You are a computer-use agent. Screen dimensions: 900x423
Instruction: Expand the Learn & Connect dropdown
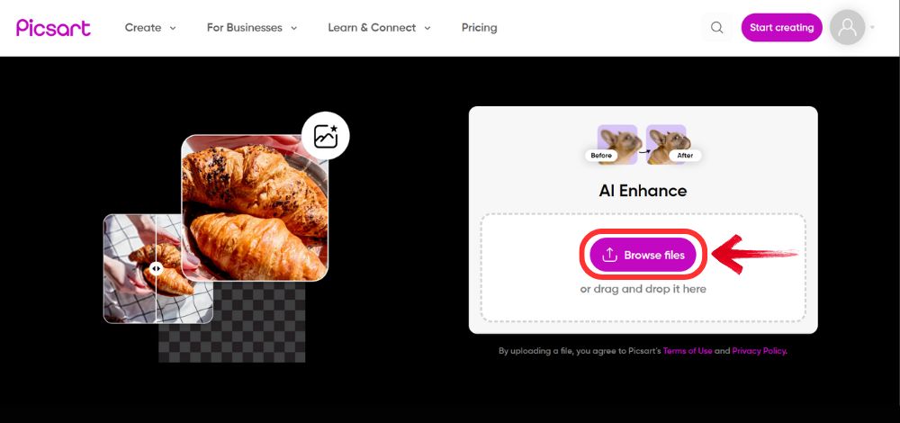click(380, 28)
